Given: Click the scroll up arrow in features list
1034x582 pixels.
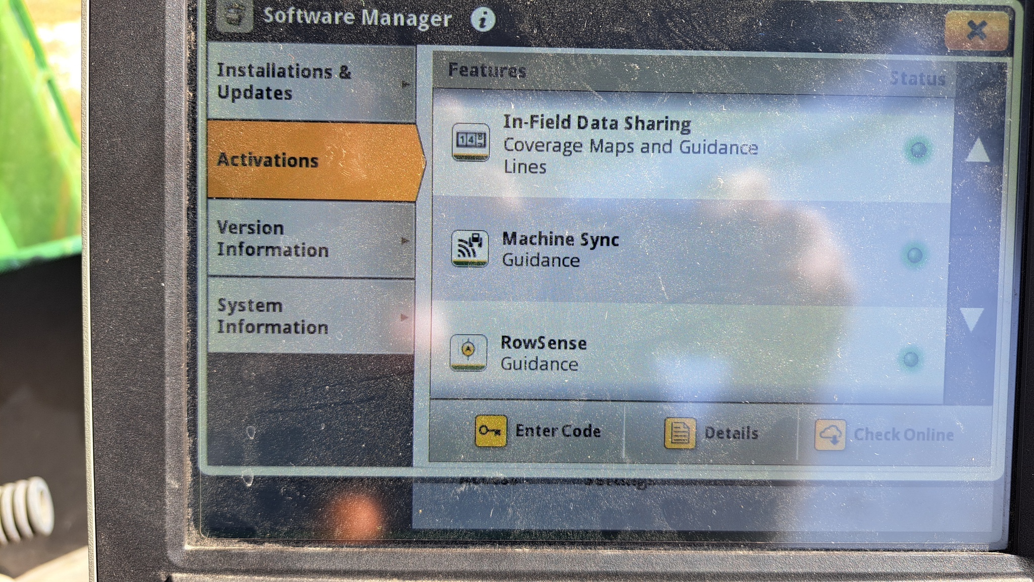Looking at the screenshot, I should (x=977, y=150).
